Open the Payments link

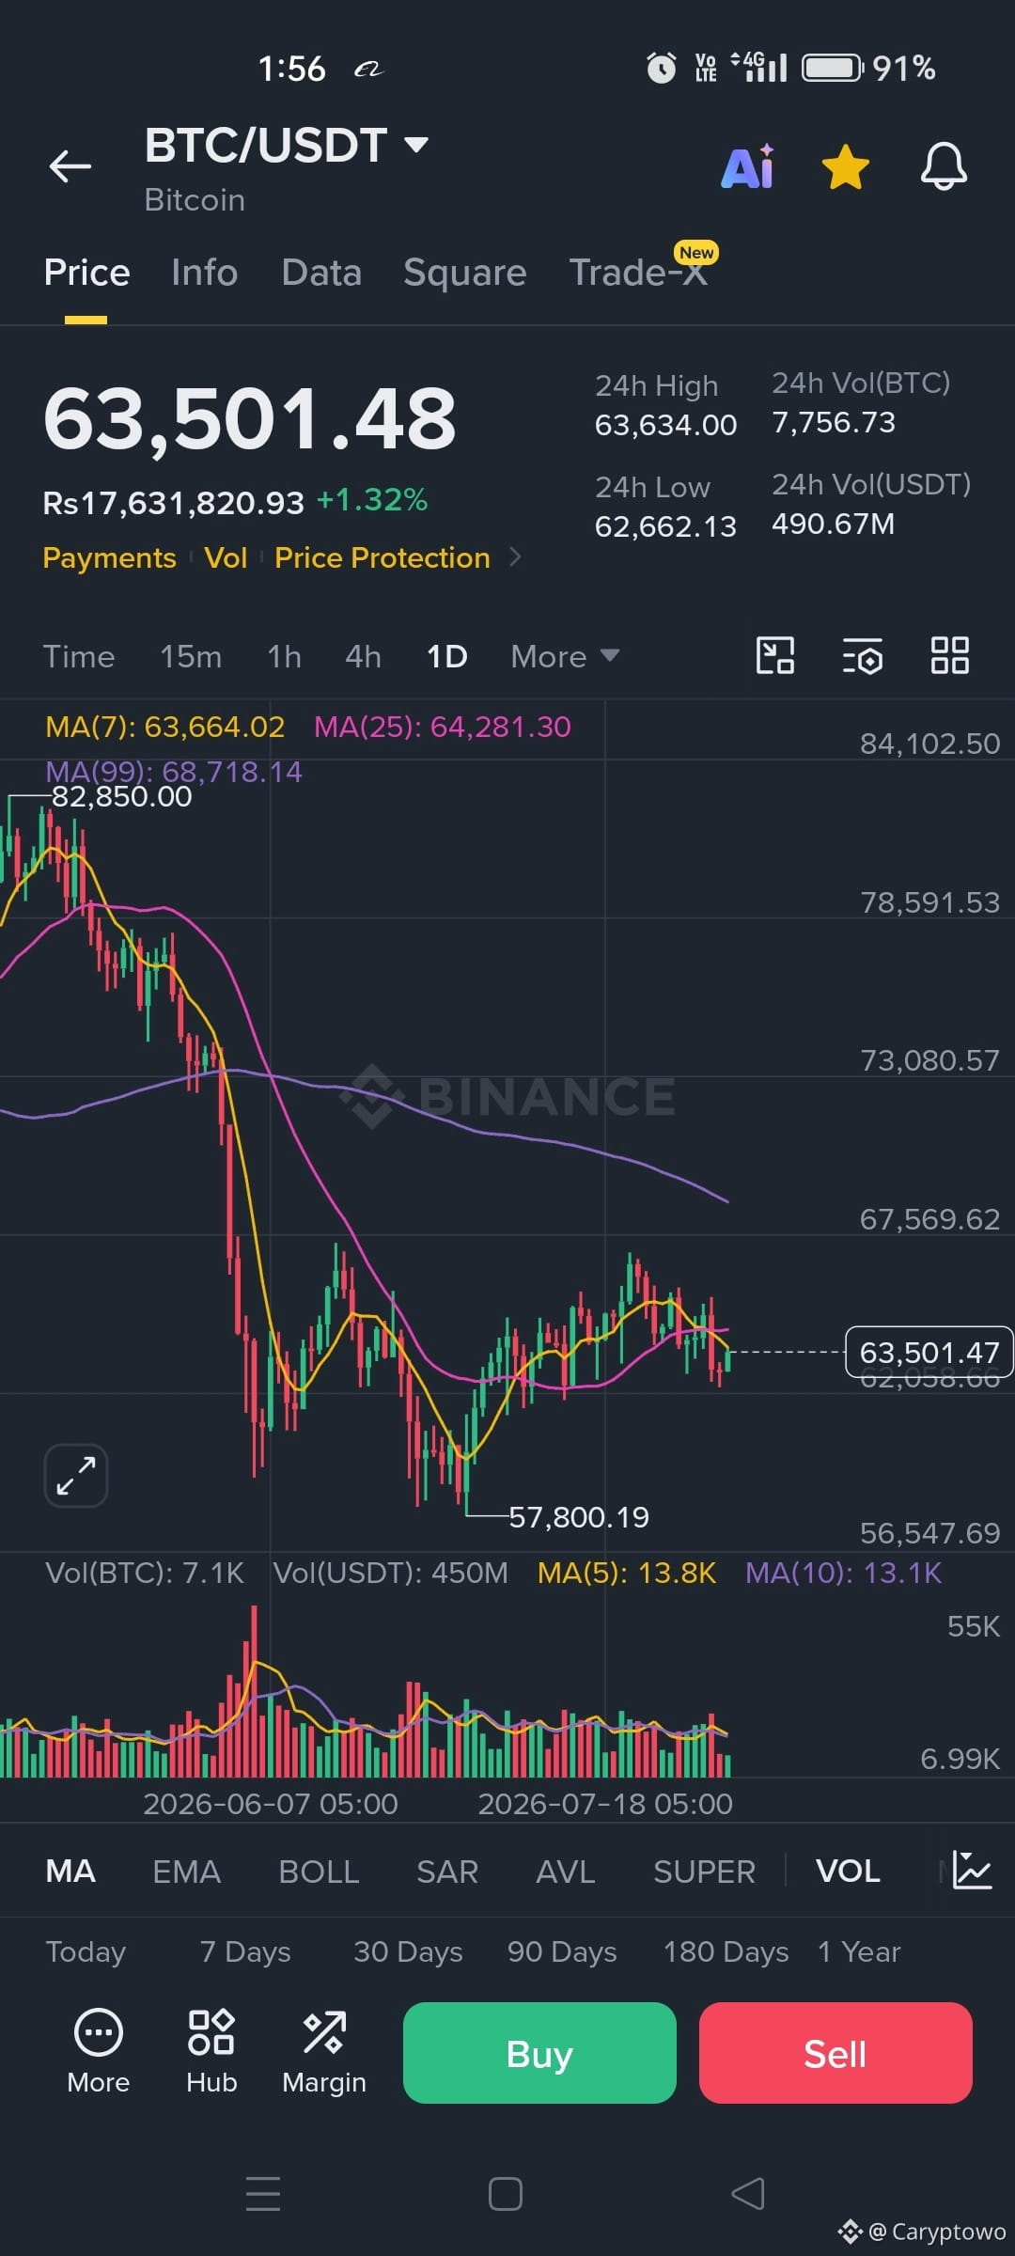click(x=109, y=557)
